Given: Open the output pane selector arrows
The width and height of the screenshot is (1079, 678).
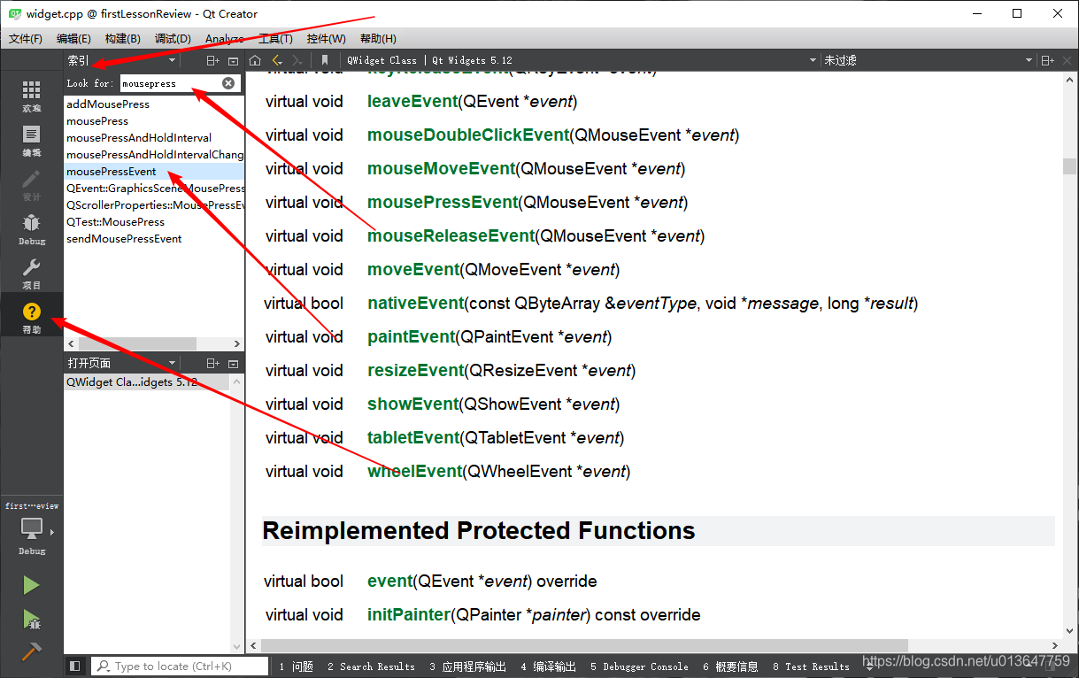Looking at the screenshot, I should [869, 666].
